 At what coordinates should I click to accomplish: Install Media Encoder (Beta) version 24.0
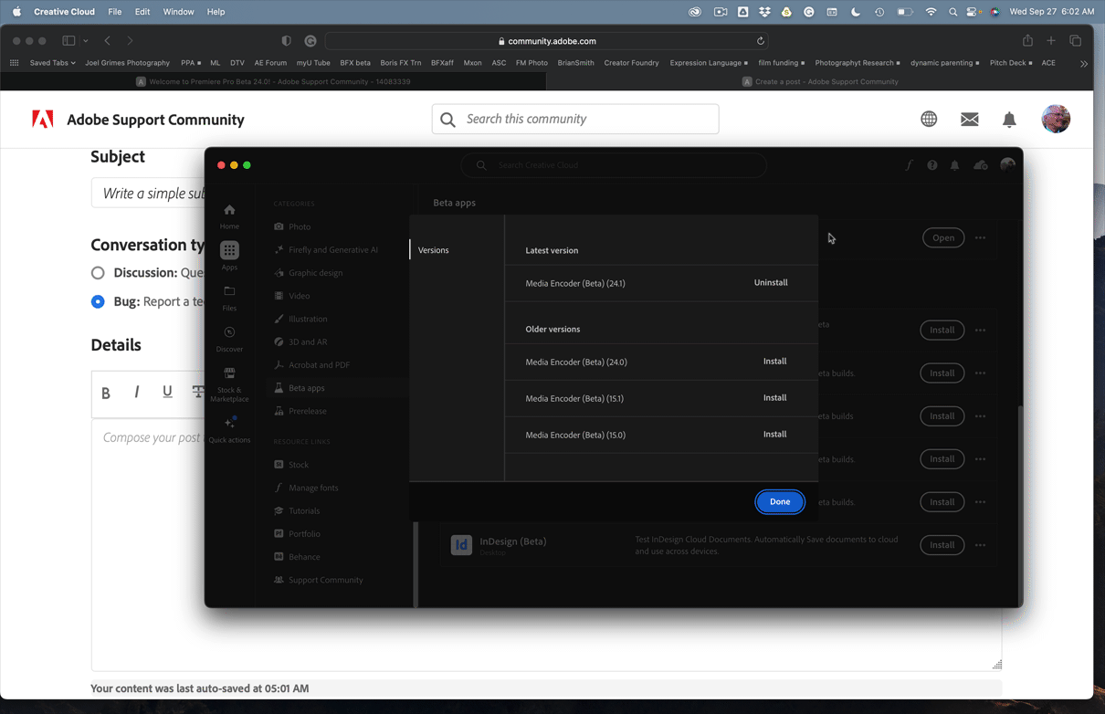tap(774, 361)
